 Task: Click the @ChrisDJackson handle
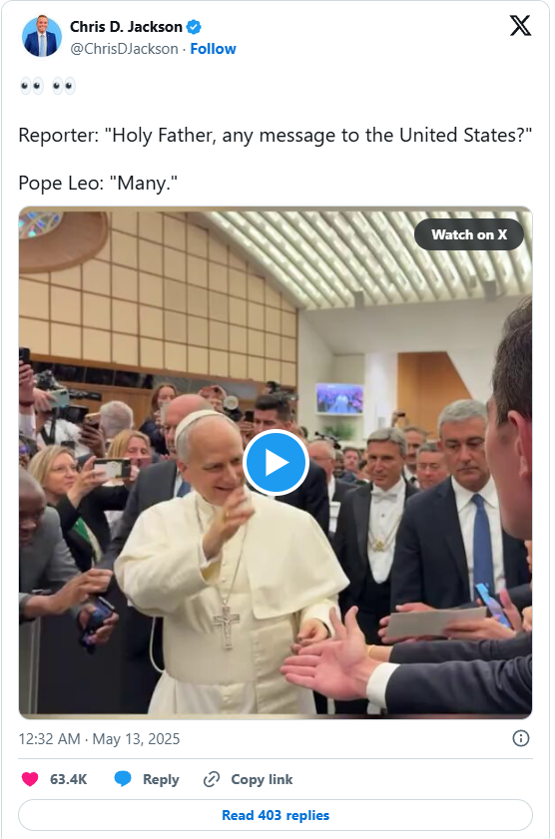[124, 49]
